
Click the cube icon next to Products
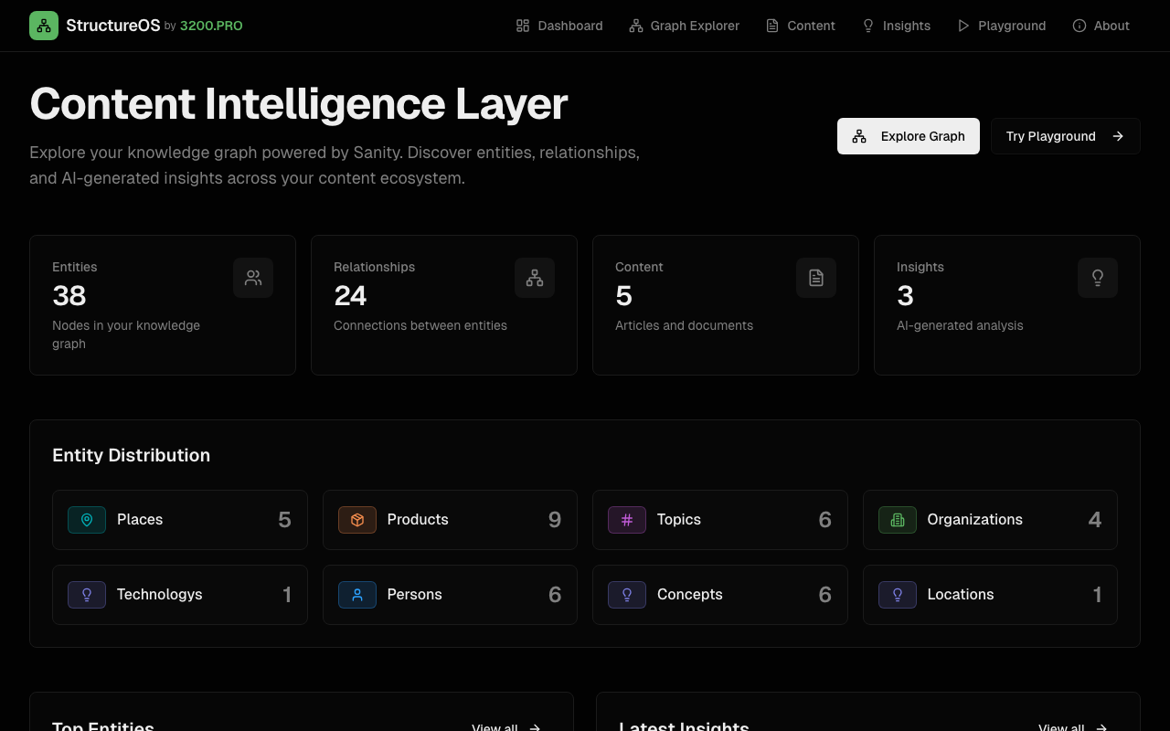point(357,519)
